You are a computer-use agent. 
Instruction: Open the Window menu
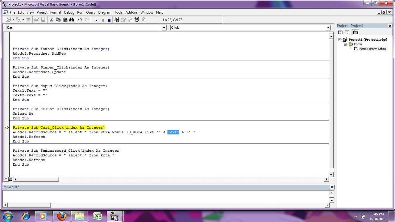[147, 12]
